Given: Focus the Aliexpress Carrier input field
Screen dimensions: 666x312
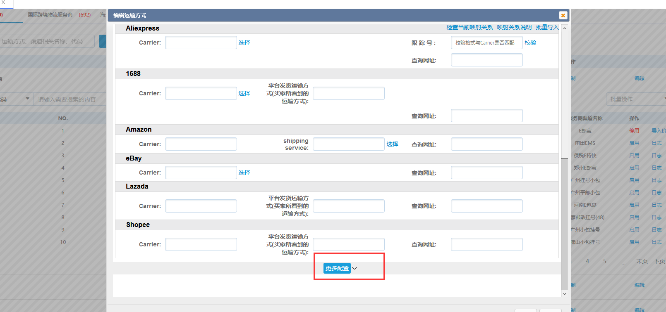Looking at the screenshot, I should click(x=201, y=43).
